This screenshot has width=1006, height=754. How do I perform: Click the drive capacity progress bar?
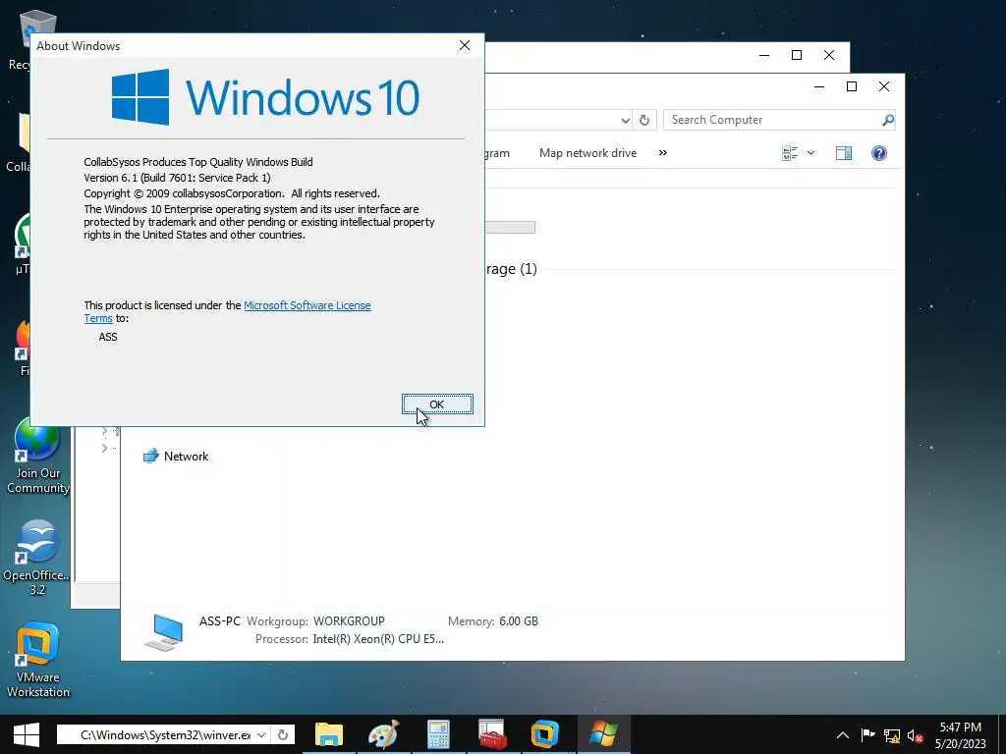[510, 228]
